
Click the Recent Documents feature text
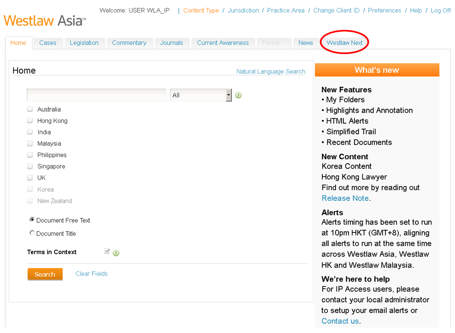coord(359,143)
